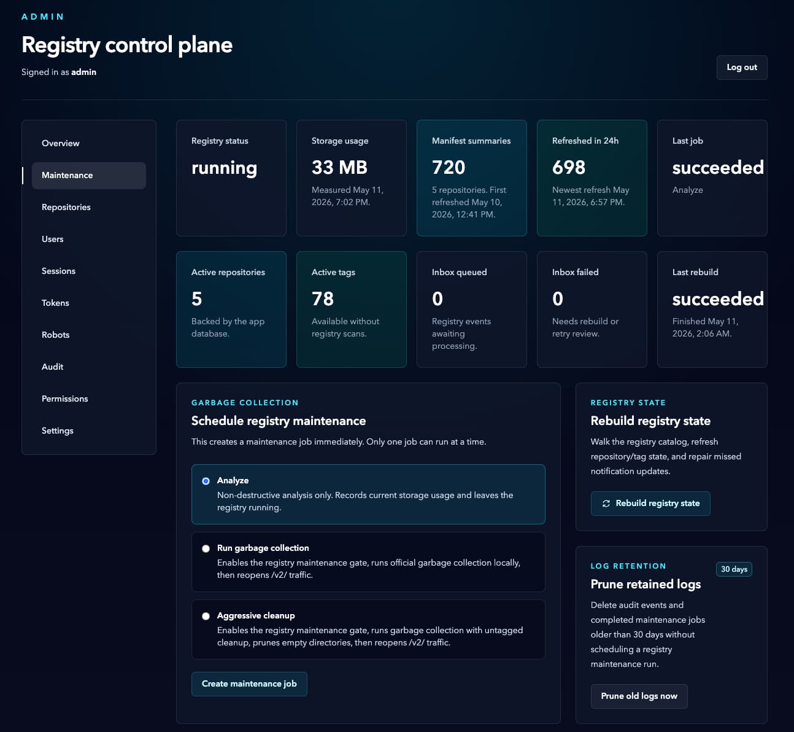The width and height of the screenshot is (794, 732).
Task: Choose the Run garbage collection radio option
Action: tap(206, 548)
